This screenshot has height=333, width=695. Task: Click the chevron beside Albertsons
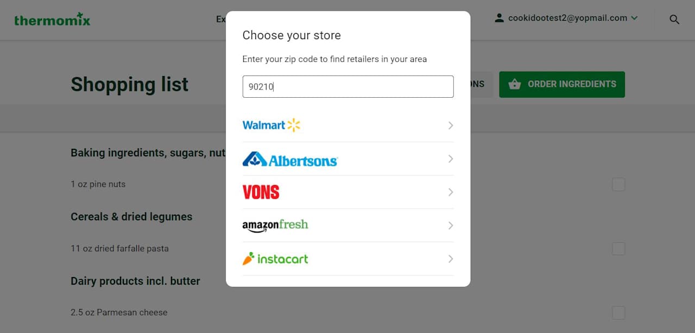450,159
